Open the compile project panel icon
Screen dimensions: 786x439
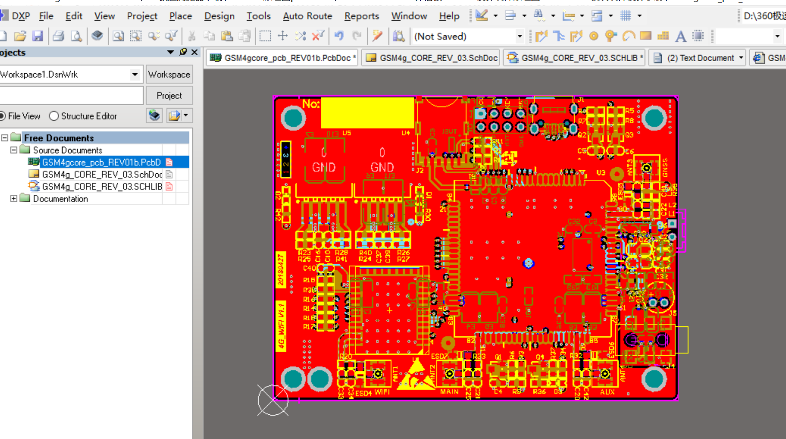[155, 116]
